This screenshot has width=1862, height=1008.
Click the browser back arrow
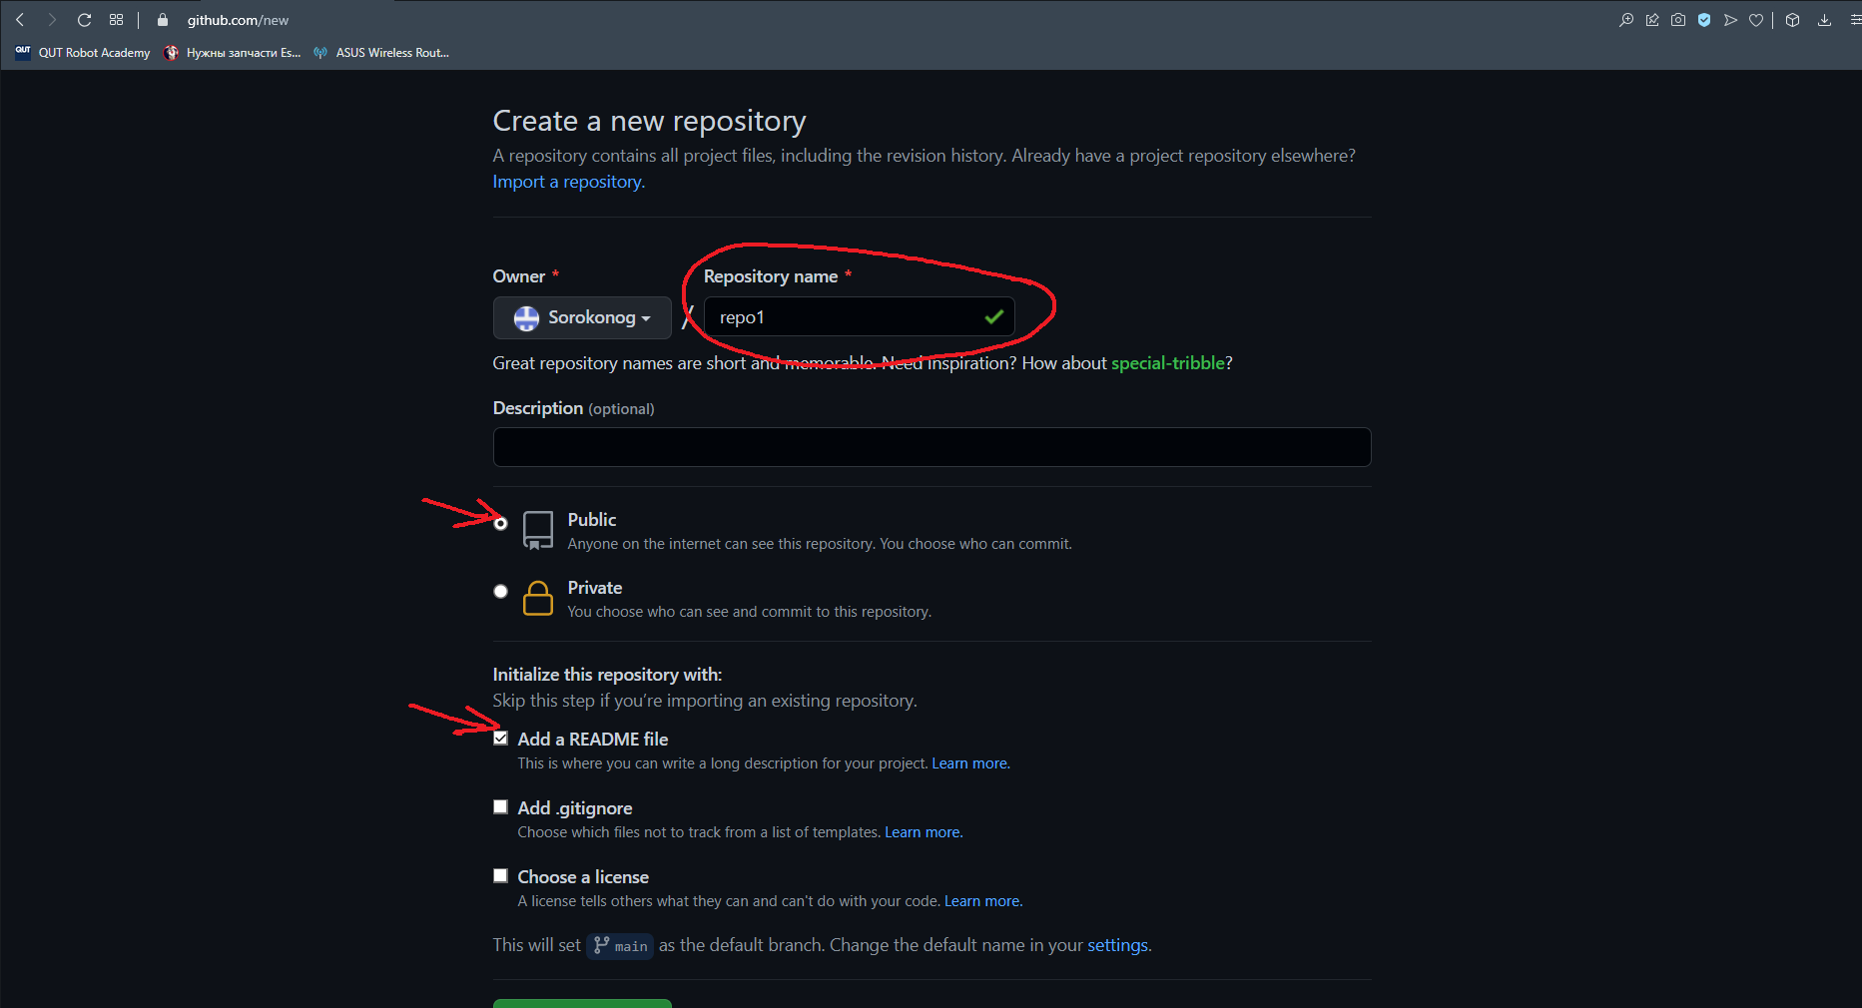[x=20, y=20]
